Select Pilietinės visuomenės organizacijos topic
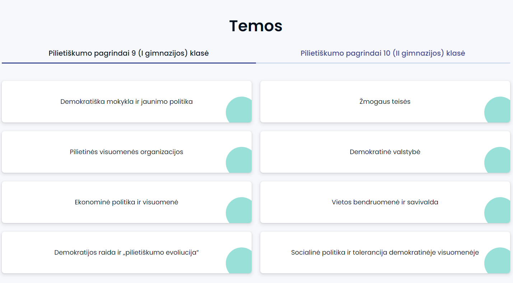This screenshot has height=283, width=513. click(127, 152)
